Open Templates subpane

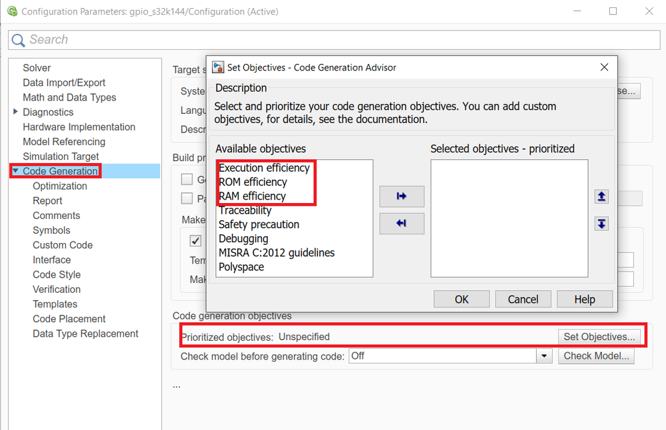click(55, 304)
